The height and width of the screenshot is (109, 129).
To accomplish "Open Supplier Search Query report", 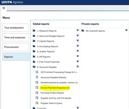I will click(x=51, y=103).
